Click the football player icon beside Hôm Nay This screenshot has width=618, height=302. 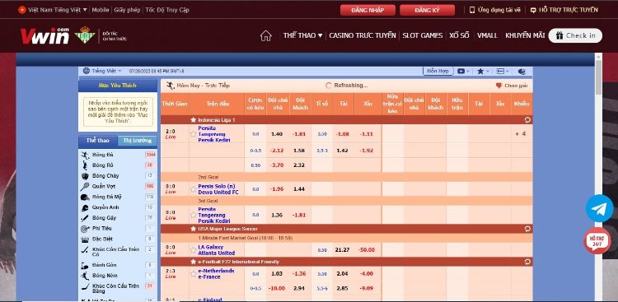click(x=171, y=86)
